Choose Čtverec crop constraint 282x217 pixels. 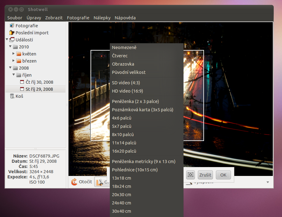(x=120, y=56)
